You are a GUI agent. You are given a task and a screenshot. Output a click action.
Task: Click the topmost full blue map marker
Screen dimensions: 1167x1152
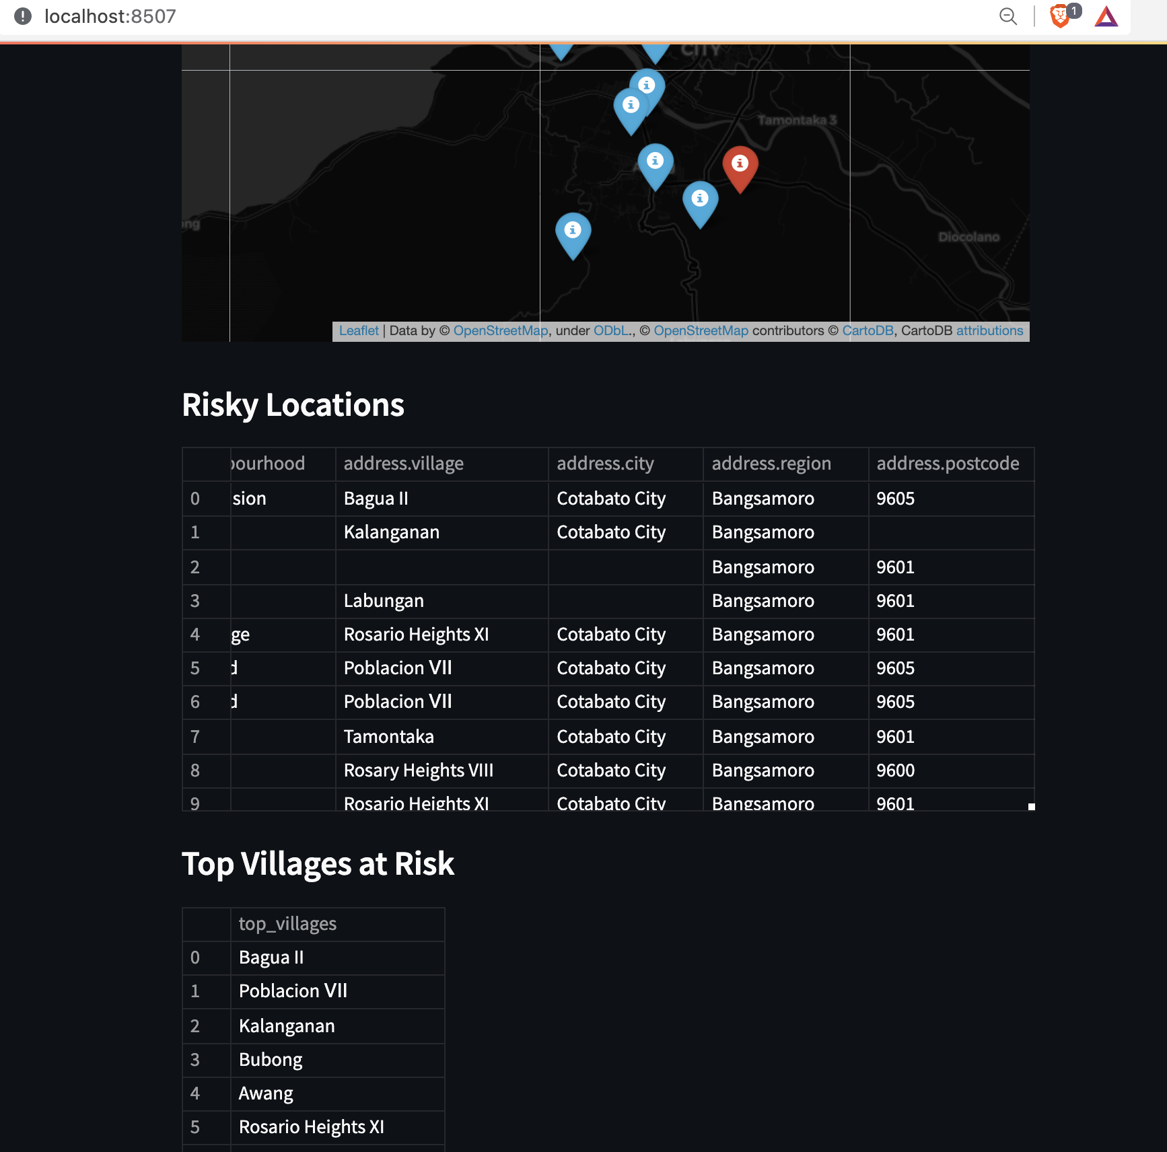pyautogui.click(x=647, y=91)
